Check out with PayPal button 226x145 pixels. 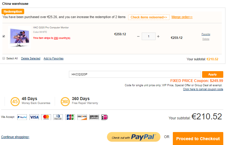[x=134, y=137]
